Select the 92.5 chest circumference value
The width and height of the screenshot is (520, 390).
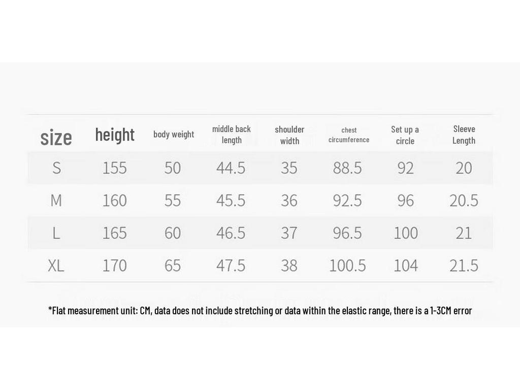pyautogui.click(x=347, y=200)
